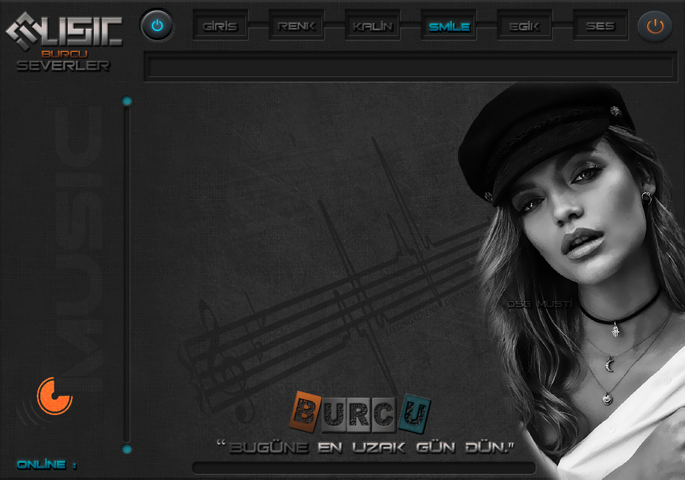
Task: Click the GIRIS login button
Action: (x=220, y=26)
